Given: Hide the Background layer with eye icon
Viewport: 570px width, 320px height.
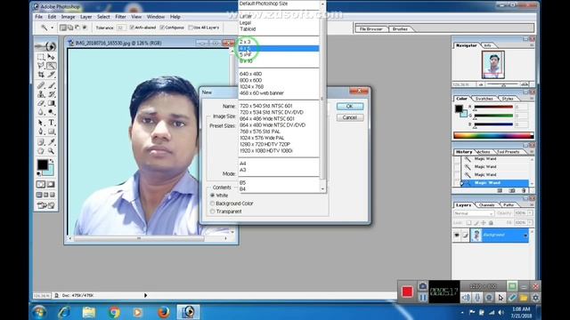Looking at the screenshot, I should click(x=457, y=236).
